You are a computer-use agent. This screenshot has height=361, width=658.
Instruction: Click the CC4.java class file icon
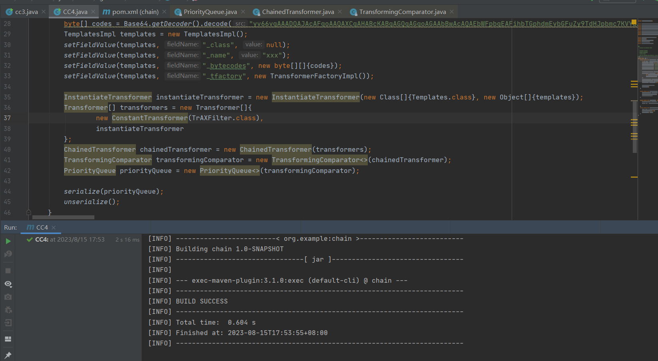(x=57, y=12)
